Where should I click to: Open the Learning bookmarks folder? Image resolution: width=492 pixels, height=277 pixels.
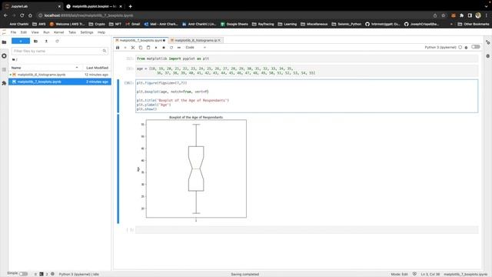coord(287,24)
